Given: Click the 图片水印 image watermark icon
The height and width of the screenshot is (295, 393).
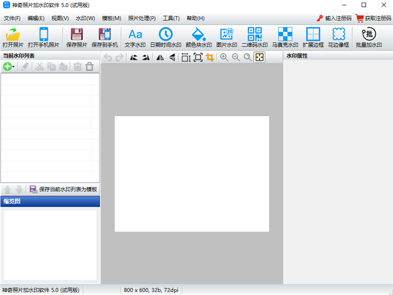Looking at the screenshot, I should coord(226,37).
